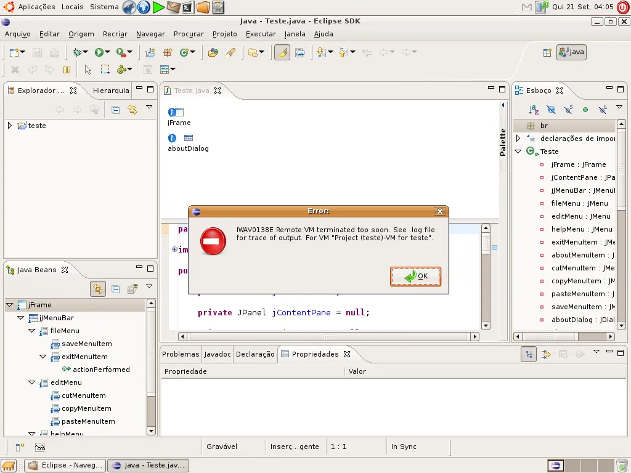Collapse the fileMenu tree node
Screen dimensions: 631x473
click(x=31, y=331)
